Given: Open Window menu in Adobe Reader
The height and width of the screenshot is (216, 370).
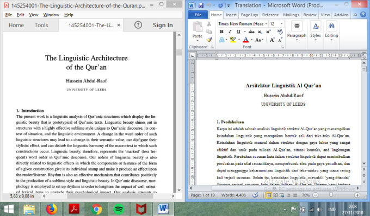Looking at the screenshot, I should coord(51,15).
